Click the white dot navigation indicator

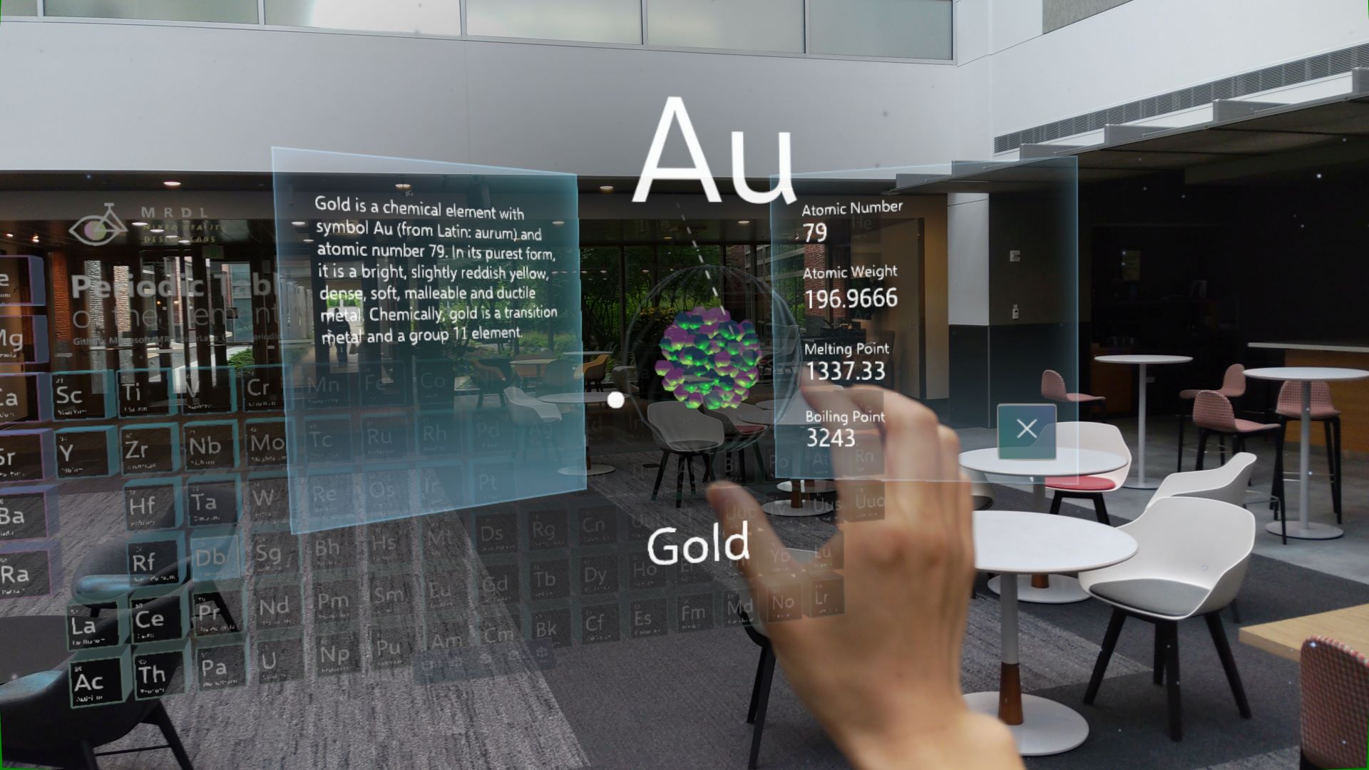click(615, 399)
